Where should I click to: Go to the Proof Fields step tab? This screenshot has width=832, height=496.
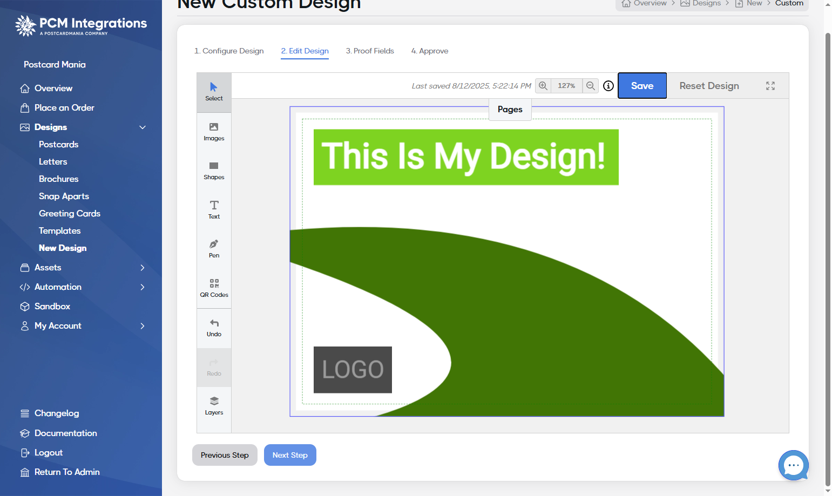370,51
